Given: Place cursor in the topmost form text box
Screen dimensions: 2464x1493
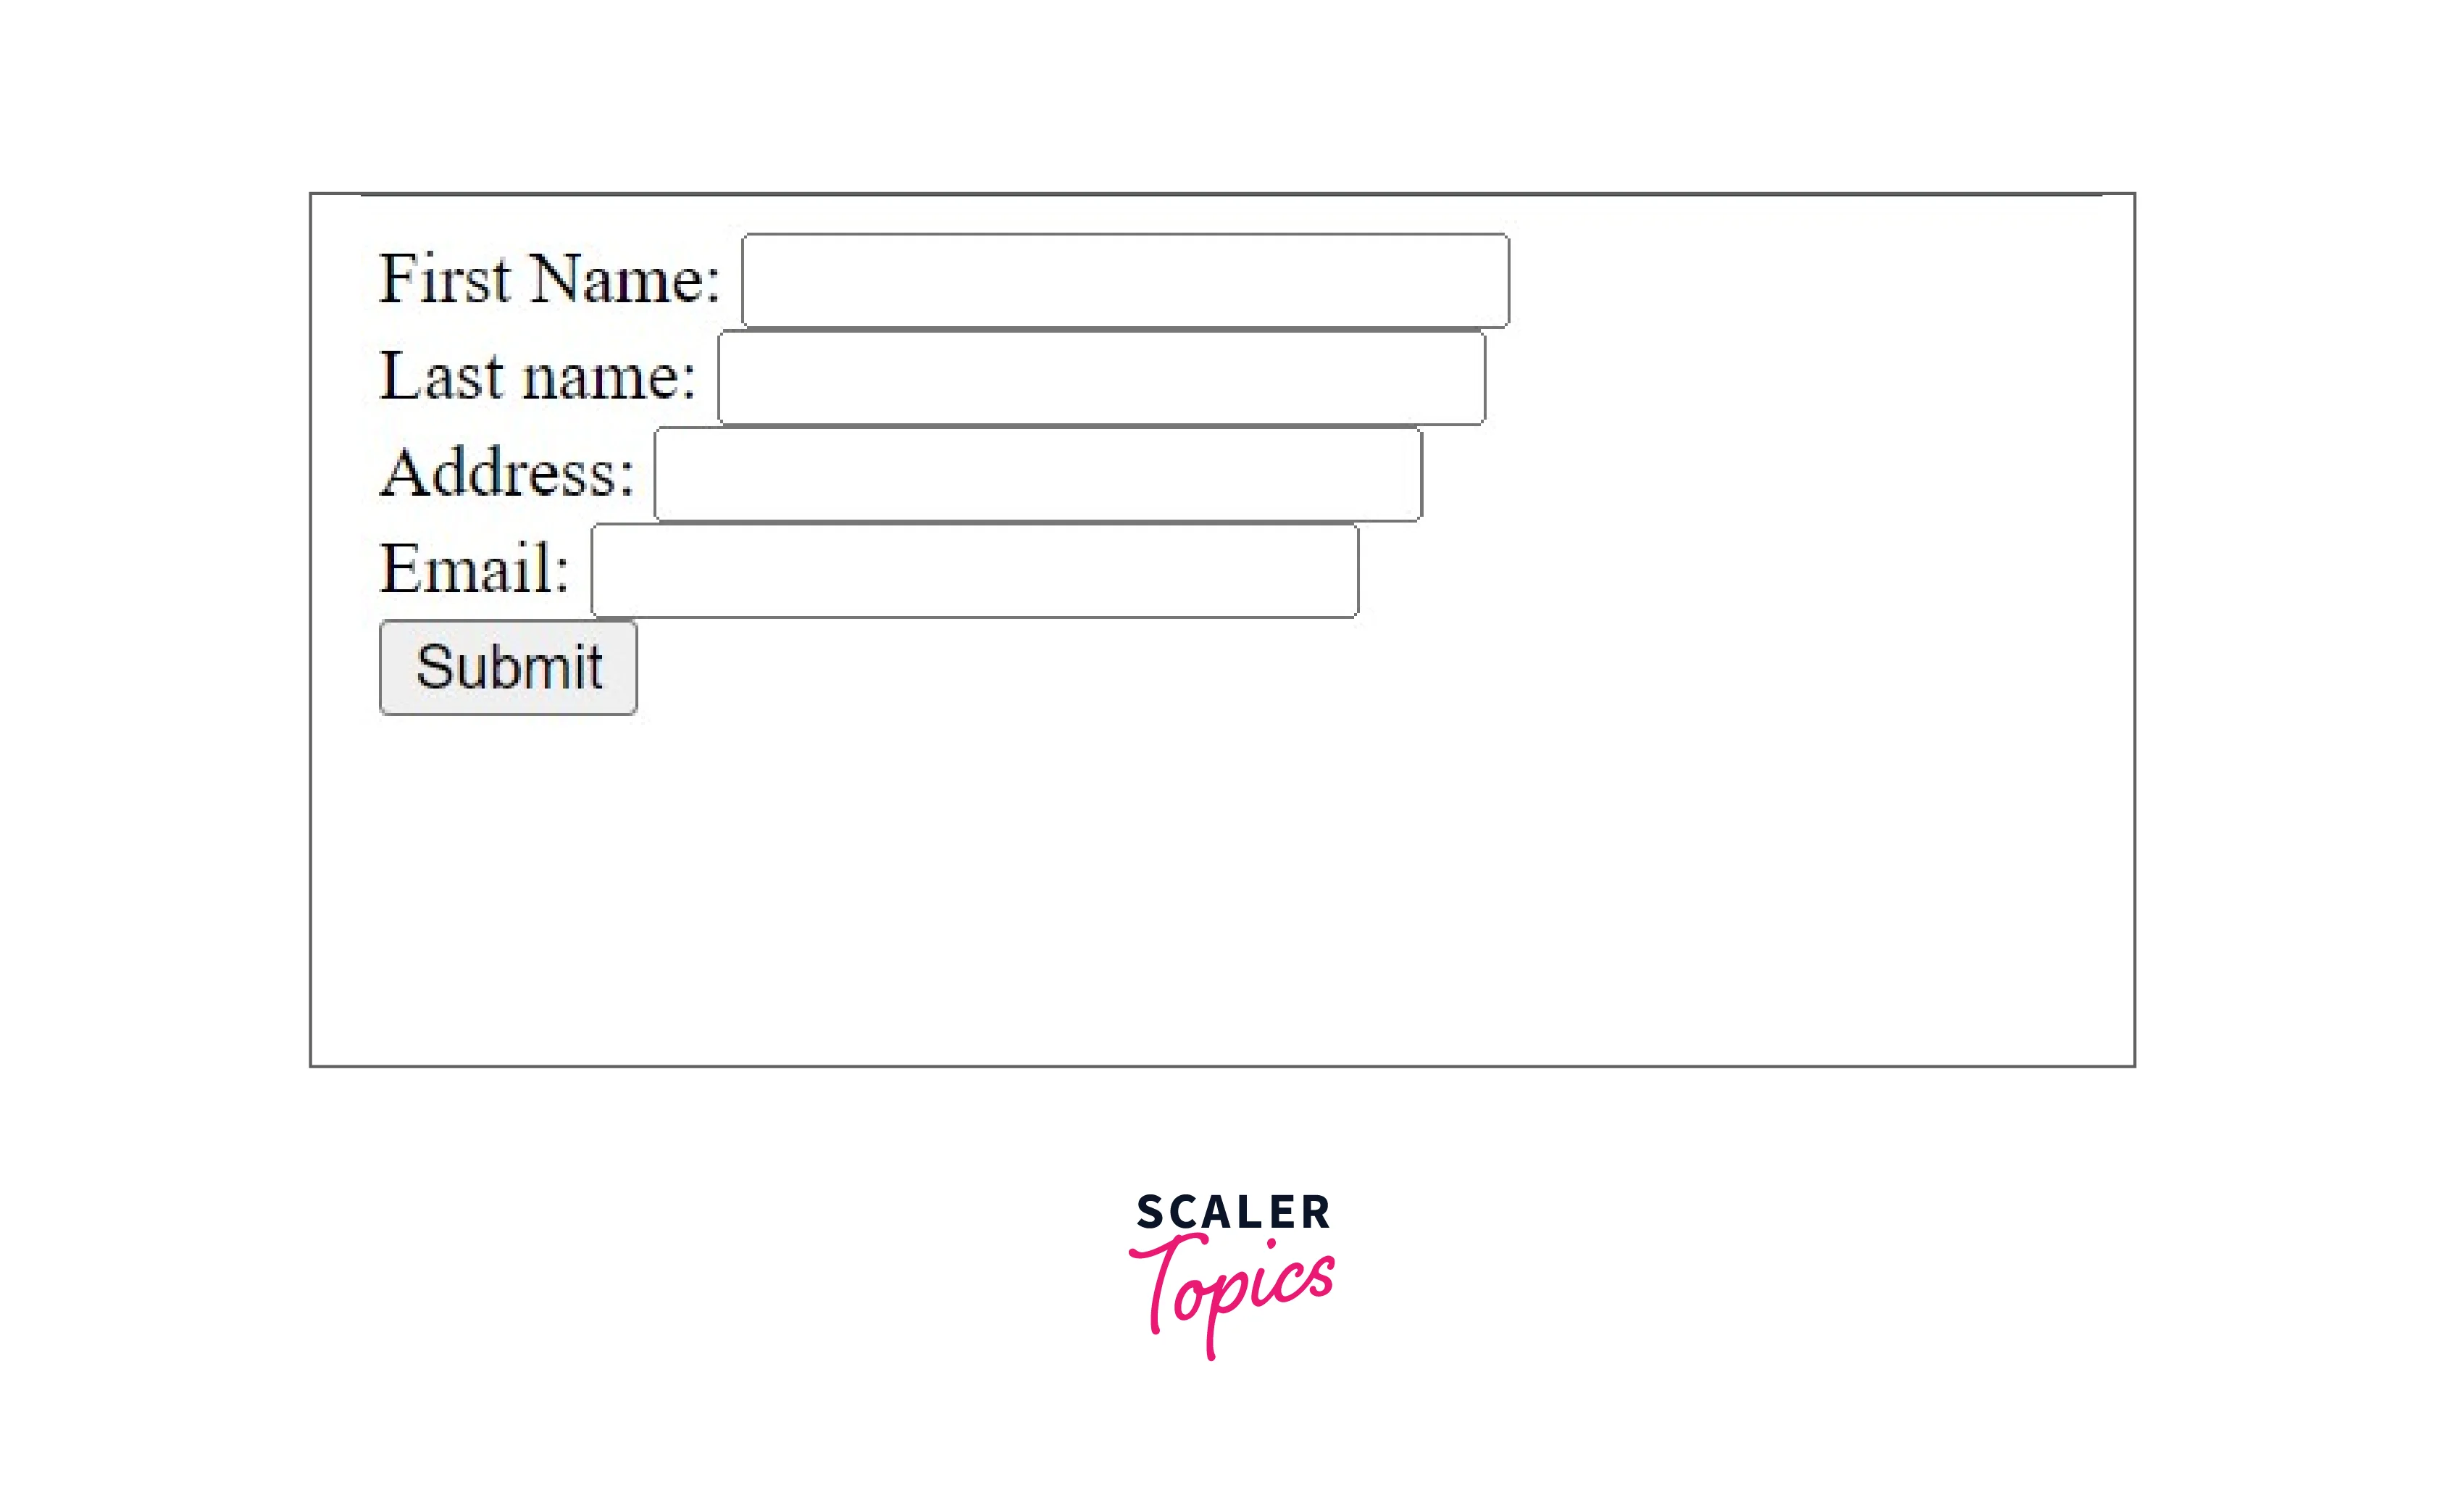Looking at the screenshot, I should 1125,280.
